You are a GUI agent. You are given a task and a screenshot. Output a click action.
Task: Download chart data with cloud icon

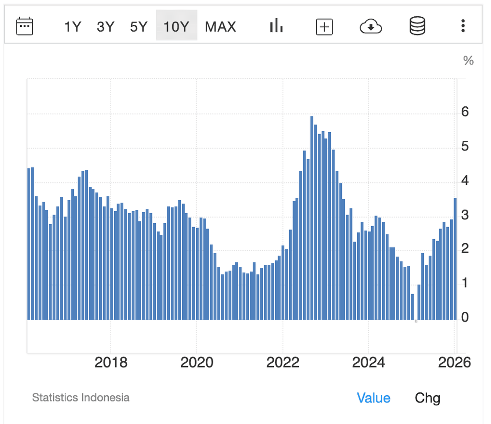(x=371, y=27)
